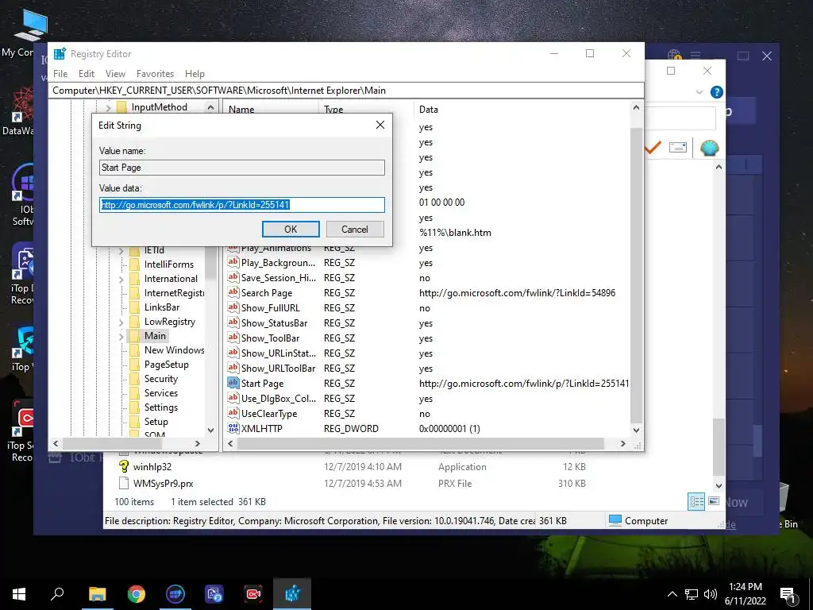Open the Favorites menu
The width and height of the screenshot is (813, 610).
click(x=155, y=74)
